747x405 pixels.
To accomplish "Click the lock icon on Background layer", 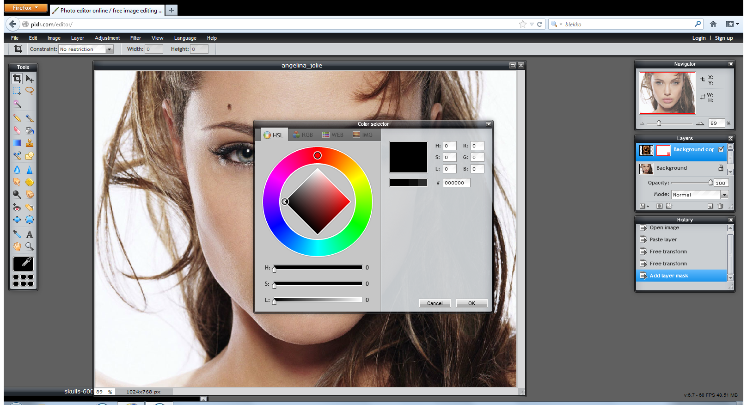I will pos(721,168).
